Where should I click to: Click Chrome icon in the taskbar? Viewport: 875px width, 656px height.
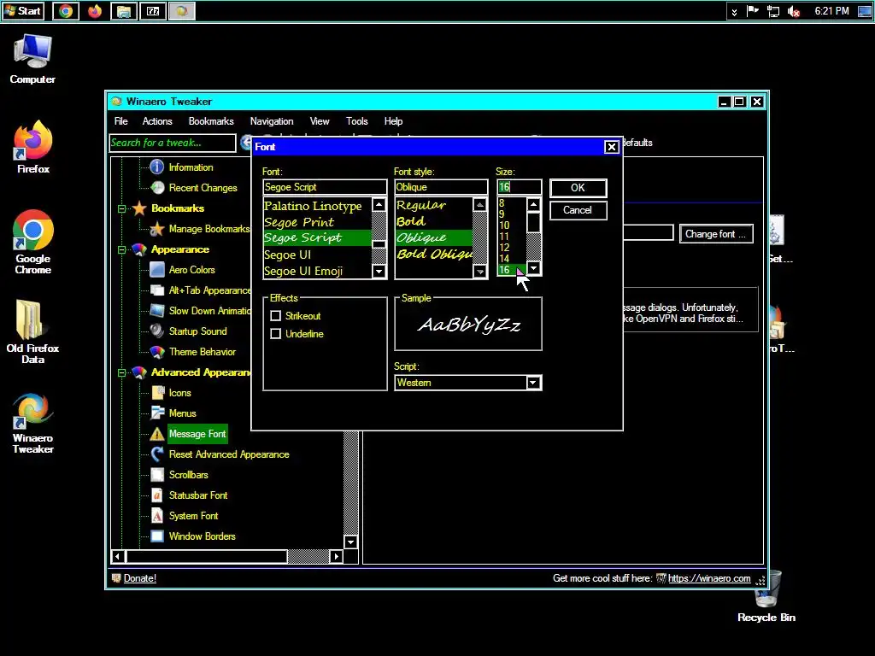pos(66,11)
